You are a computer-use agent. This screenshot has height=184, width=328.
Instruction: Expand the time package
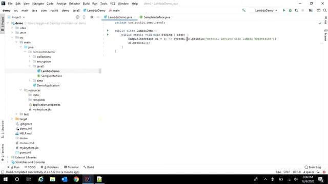point(30,81)
